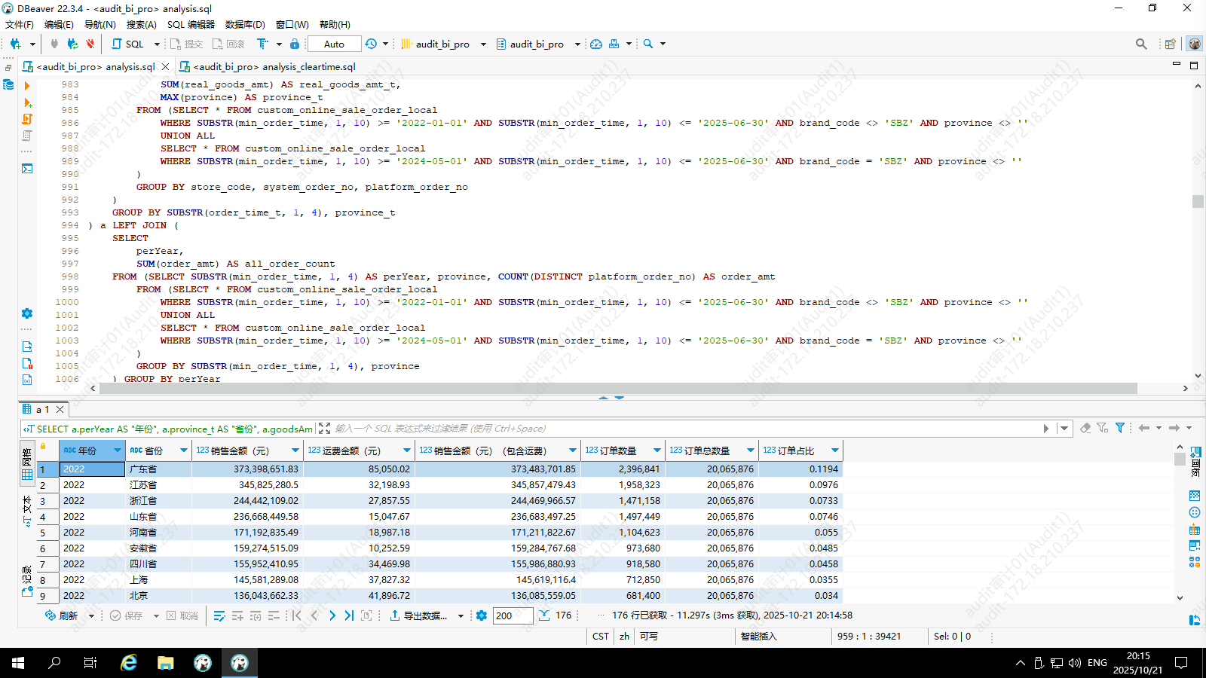Click the transaction log clock icon
Image resolution: width=1206 pixels, height=678 pixels.
click(x=371, y=44)
